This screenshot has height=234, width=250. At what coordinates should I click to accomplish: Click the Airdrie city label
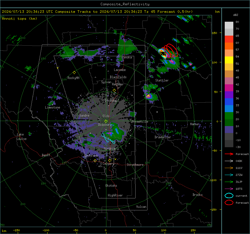coord(109,149)
